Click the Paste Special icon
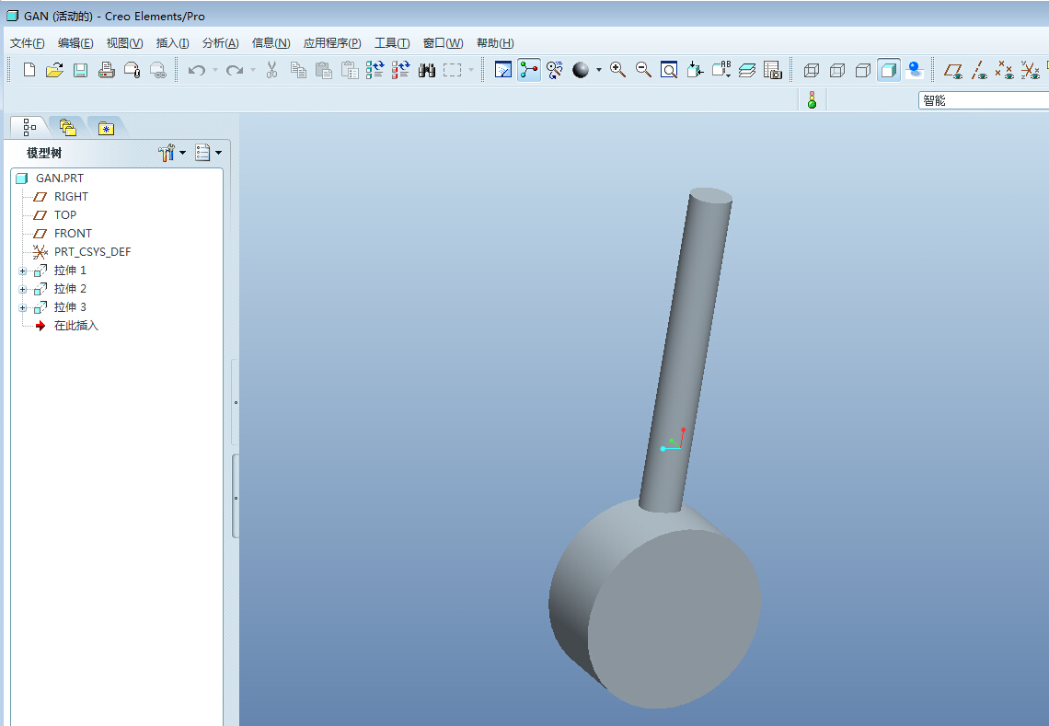Image resolution: width=1049 pixels, height=726 pixels. [x=350, y=70]
